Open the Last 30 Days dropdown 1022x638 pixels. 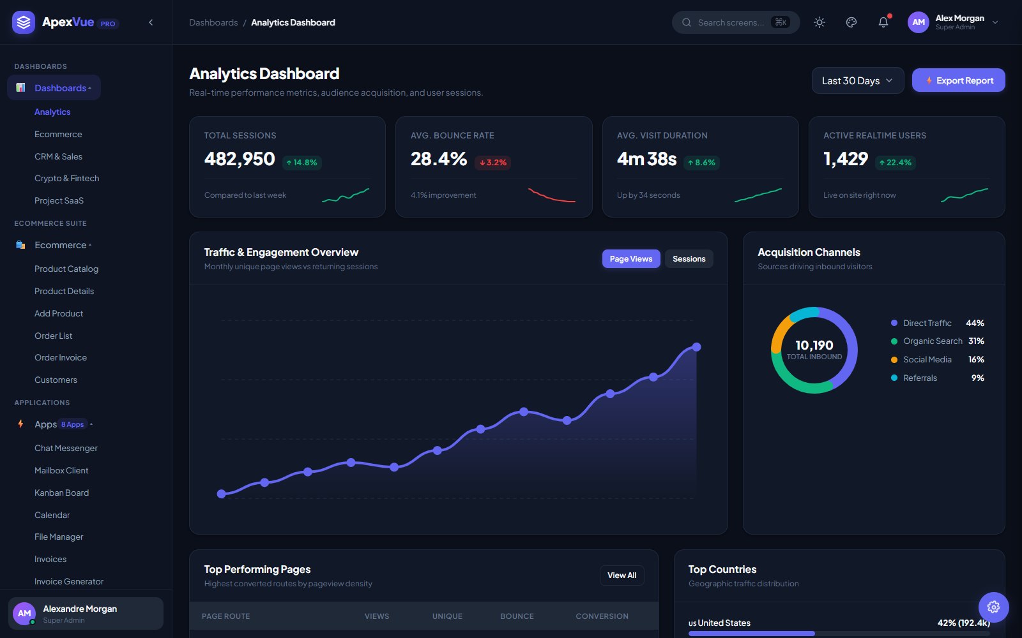(858, 80)
